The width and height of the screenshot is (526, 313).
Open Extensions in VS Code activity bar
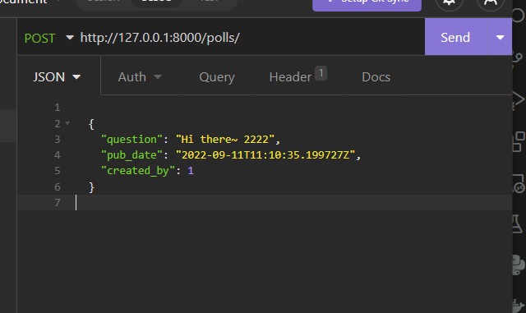tap(519, 141)
